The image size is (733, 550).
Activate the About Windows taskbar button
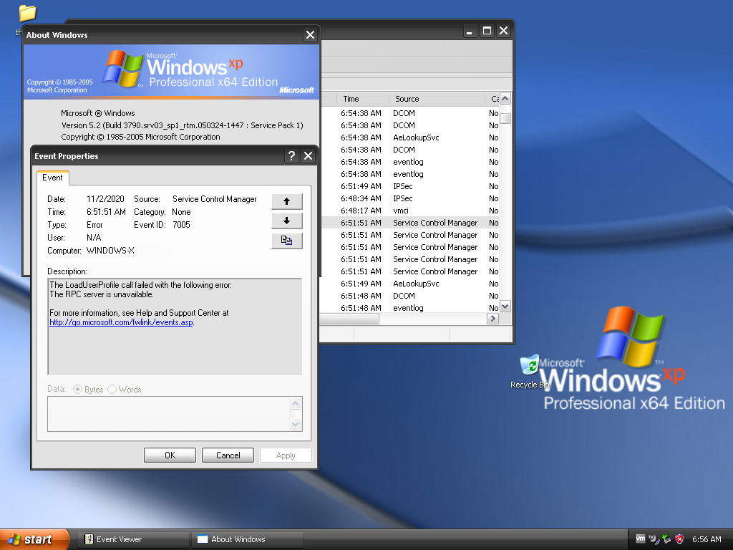[x=247, y=539]
